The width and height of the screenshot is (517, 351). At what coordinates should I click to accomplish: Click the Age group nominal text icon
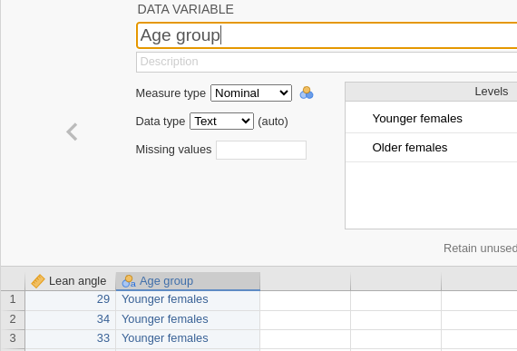coord(129,281)
